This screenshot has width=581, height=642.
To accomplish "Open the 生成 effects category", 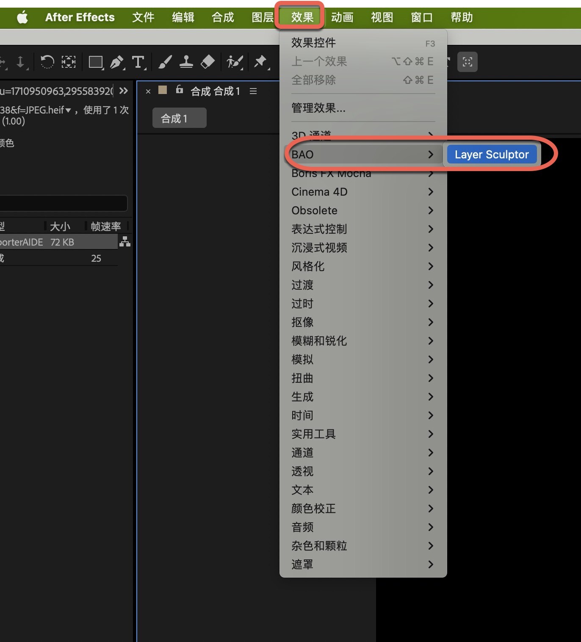I will click(363, 397).
